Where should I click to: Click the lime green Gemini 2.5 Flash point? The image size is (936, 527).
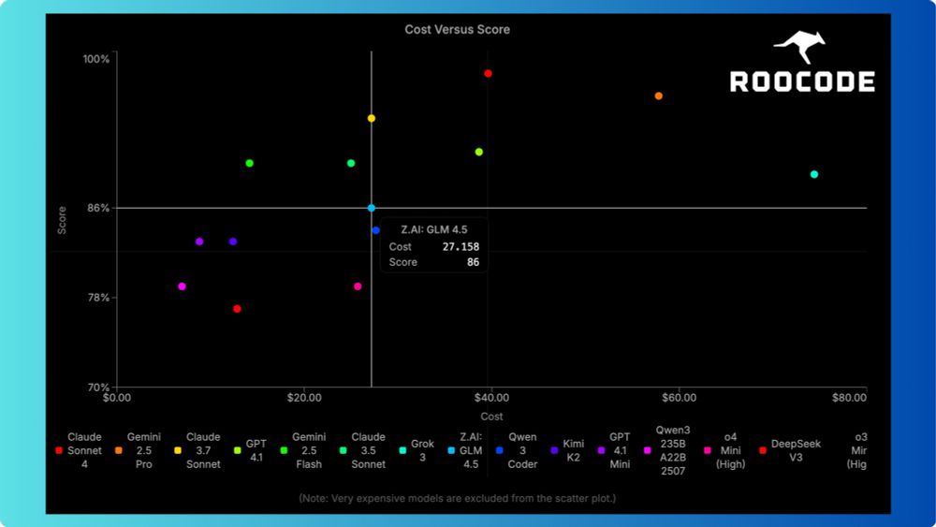point(250,164)
